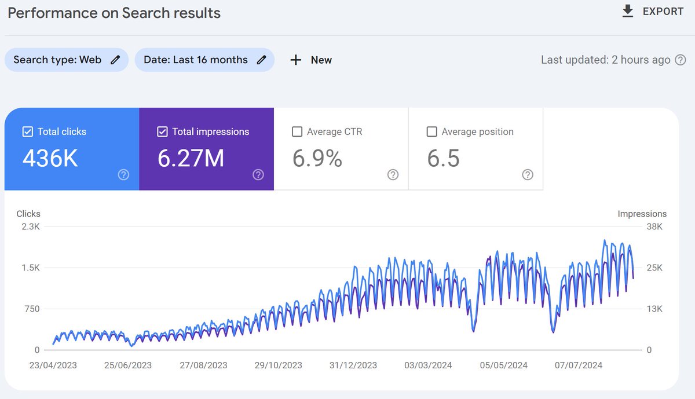Open help icon next to Last updated
This screenshot has width=695, height=399.
[681, 60]
